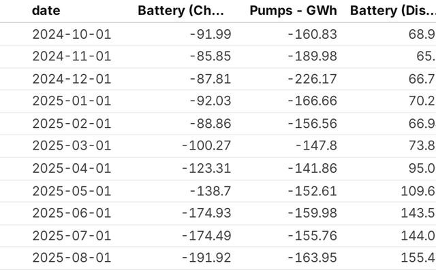Click the -141.86 pumps cell
The width and height of the screenshot is (436, 272).
[312, 169]
